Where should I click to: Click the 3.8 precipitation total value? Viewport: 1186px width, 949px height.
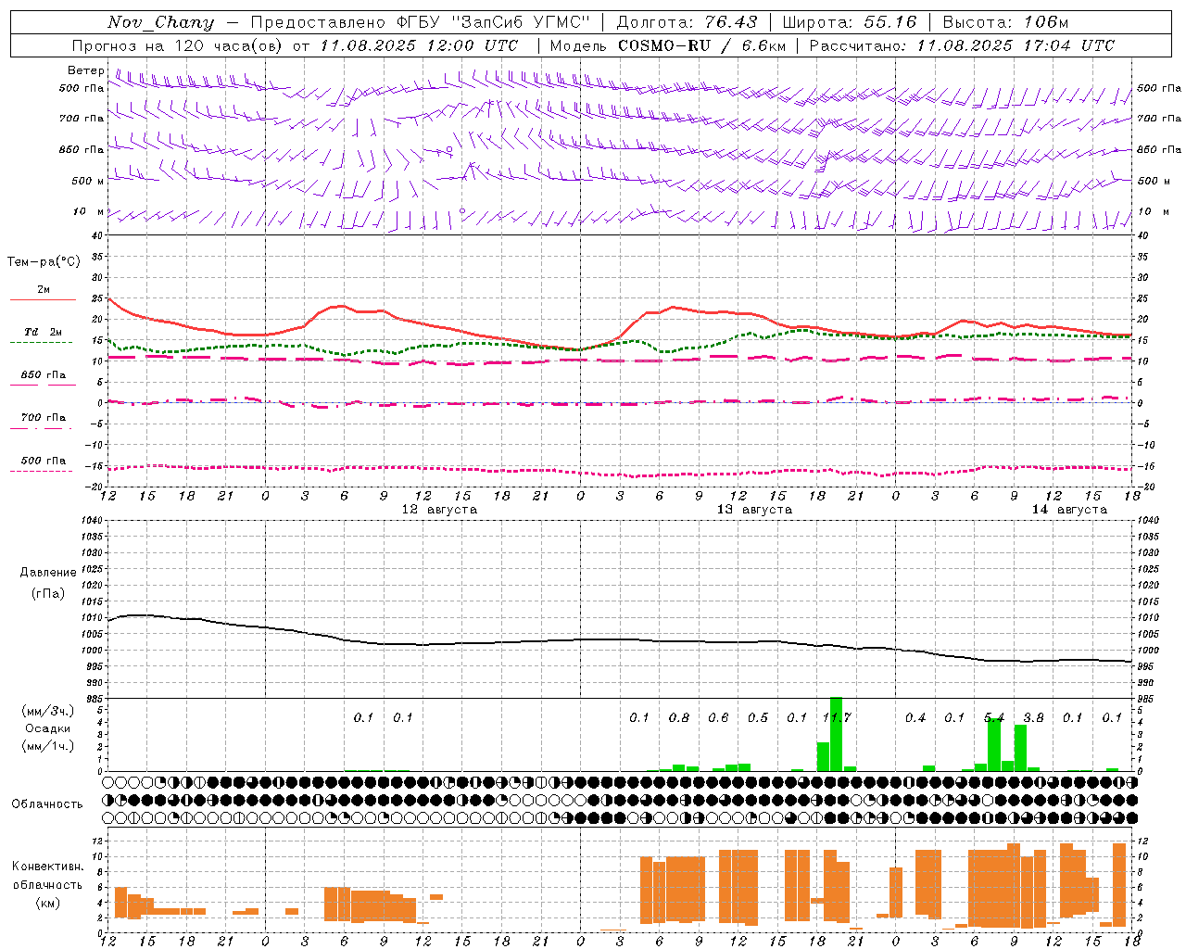pyautogui.click(x=1033, y=717)
